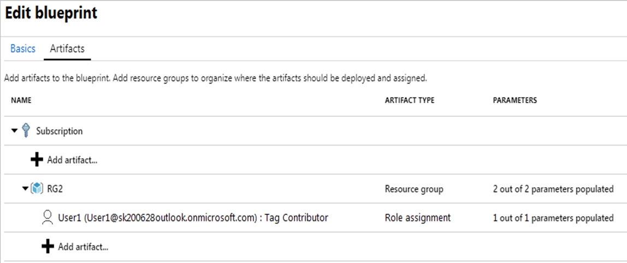The height and width of the screenshot is (263, 627).
Task: Click Add artifact link under Subscription
Action: (72, 160)
